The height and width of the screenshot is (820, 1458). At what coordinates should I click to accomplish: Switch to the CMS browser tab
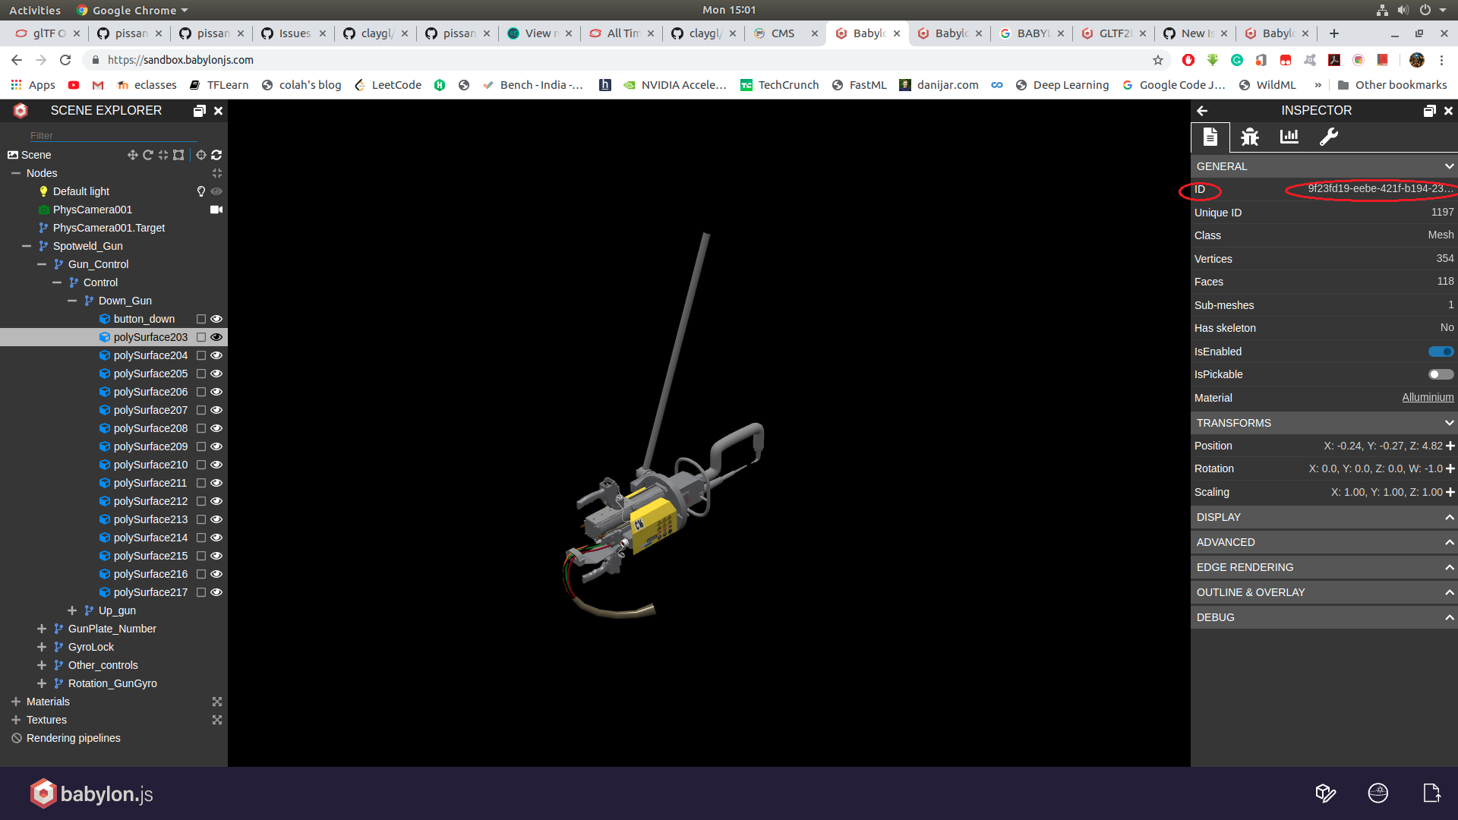pos(785,33)
